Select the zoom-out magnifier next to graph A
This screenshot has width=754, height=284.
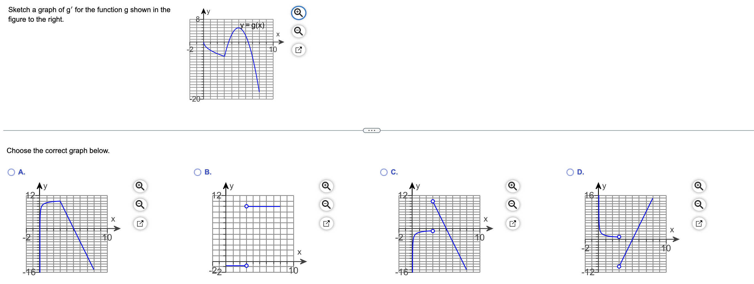click(x=140, y=205)
